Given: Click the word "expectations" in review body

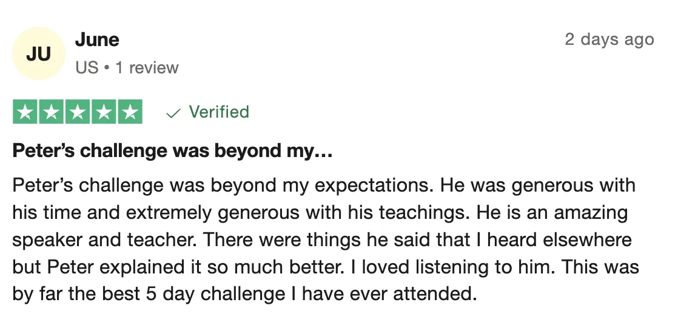Looking at the screenshot, I should pyautogui.click(x=373, y=186).
